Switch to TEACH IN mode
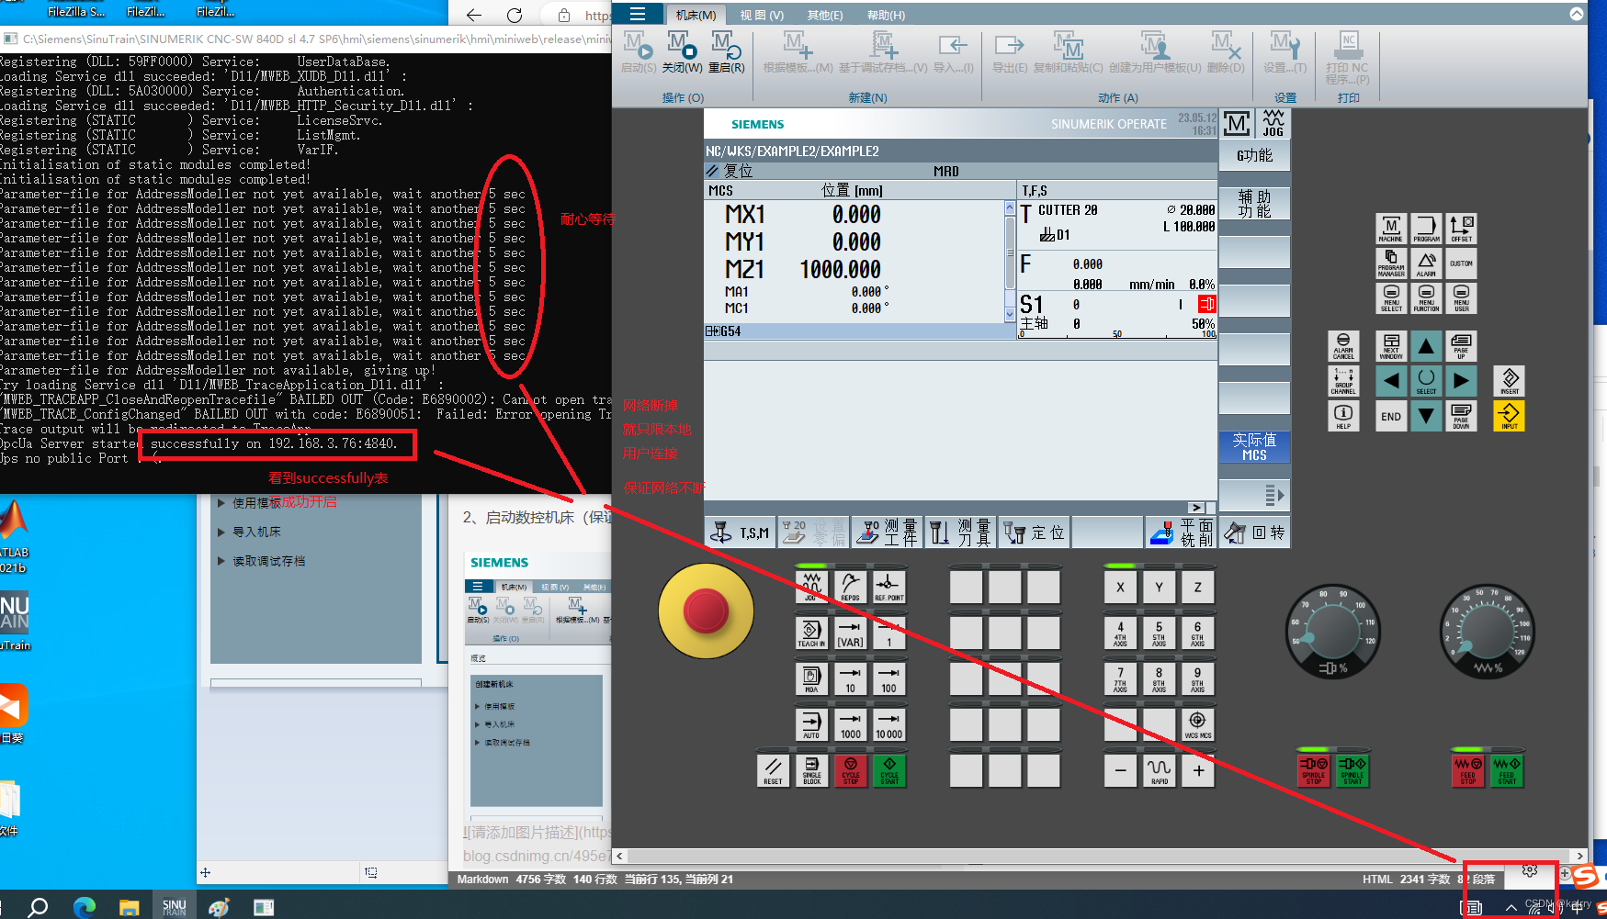This screenshot has height=919, width=1607. click(811, 633)
